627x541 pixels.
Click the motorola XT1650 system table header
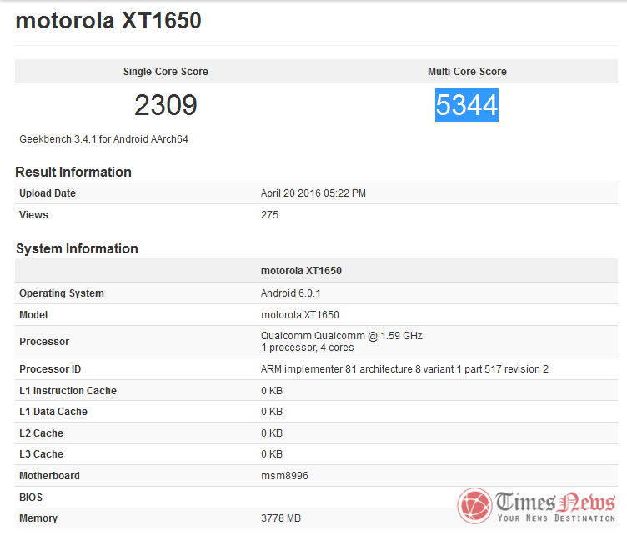[x=301, y=271]
